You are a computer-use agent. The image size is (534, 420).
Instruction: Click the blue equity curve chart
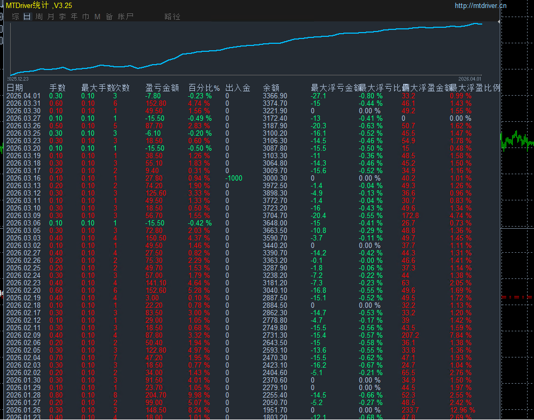coord(246,49)
